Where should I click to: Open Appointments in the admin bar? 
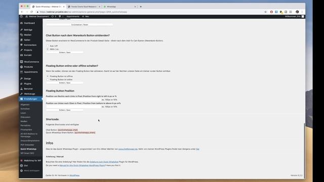tap(73, 16)
